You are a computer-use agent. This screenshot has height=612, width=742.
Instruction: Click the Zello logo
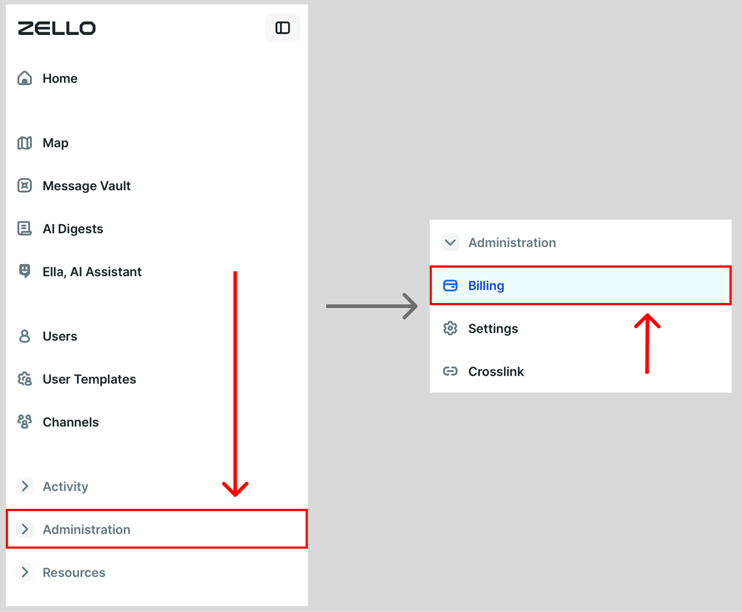coord(57,28)
